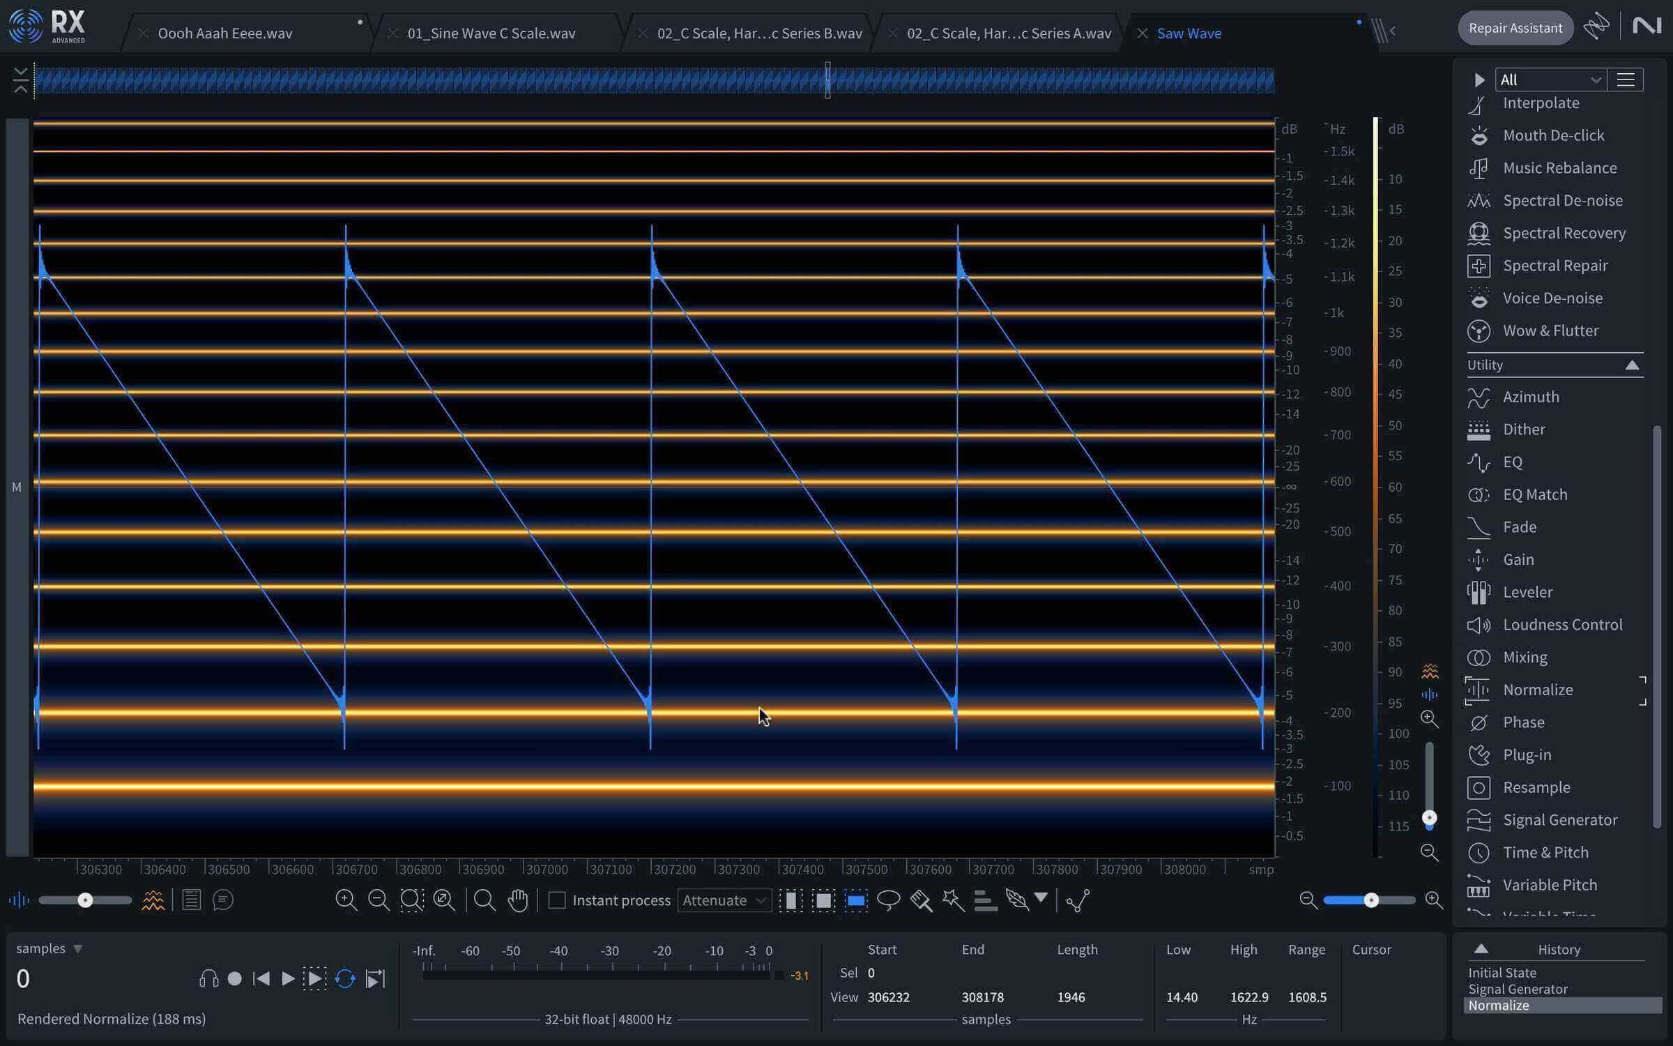Viewport: 1673px width, 1046px height.
Task: Toggle the play selection button
Action: (314, 979)
